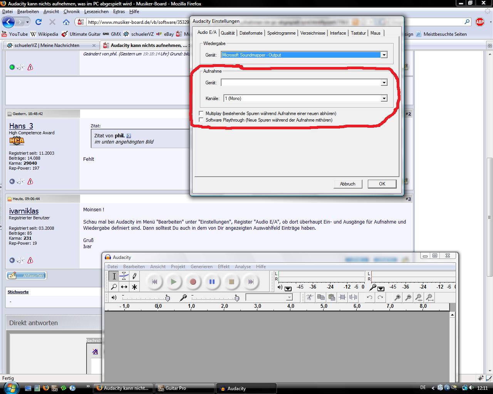Open the output meter dropdown in Audacity
Screen dimensions: 493x394
coord(288,289)
